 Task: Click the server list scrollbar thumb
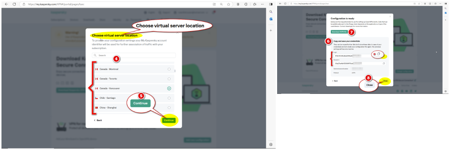coord(175,70)
